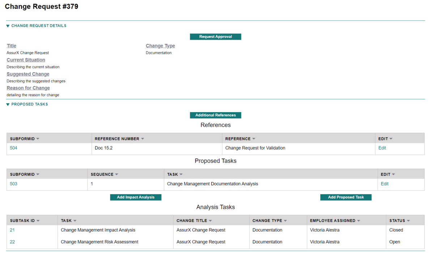
Task: Click the Request Approval button
Action: pyautogui.click(x=216, y=37)
